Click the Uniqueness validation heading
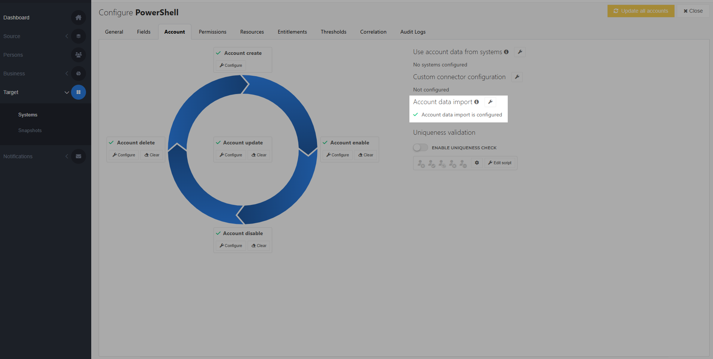713x359 pixels. [444, 132]
